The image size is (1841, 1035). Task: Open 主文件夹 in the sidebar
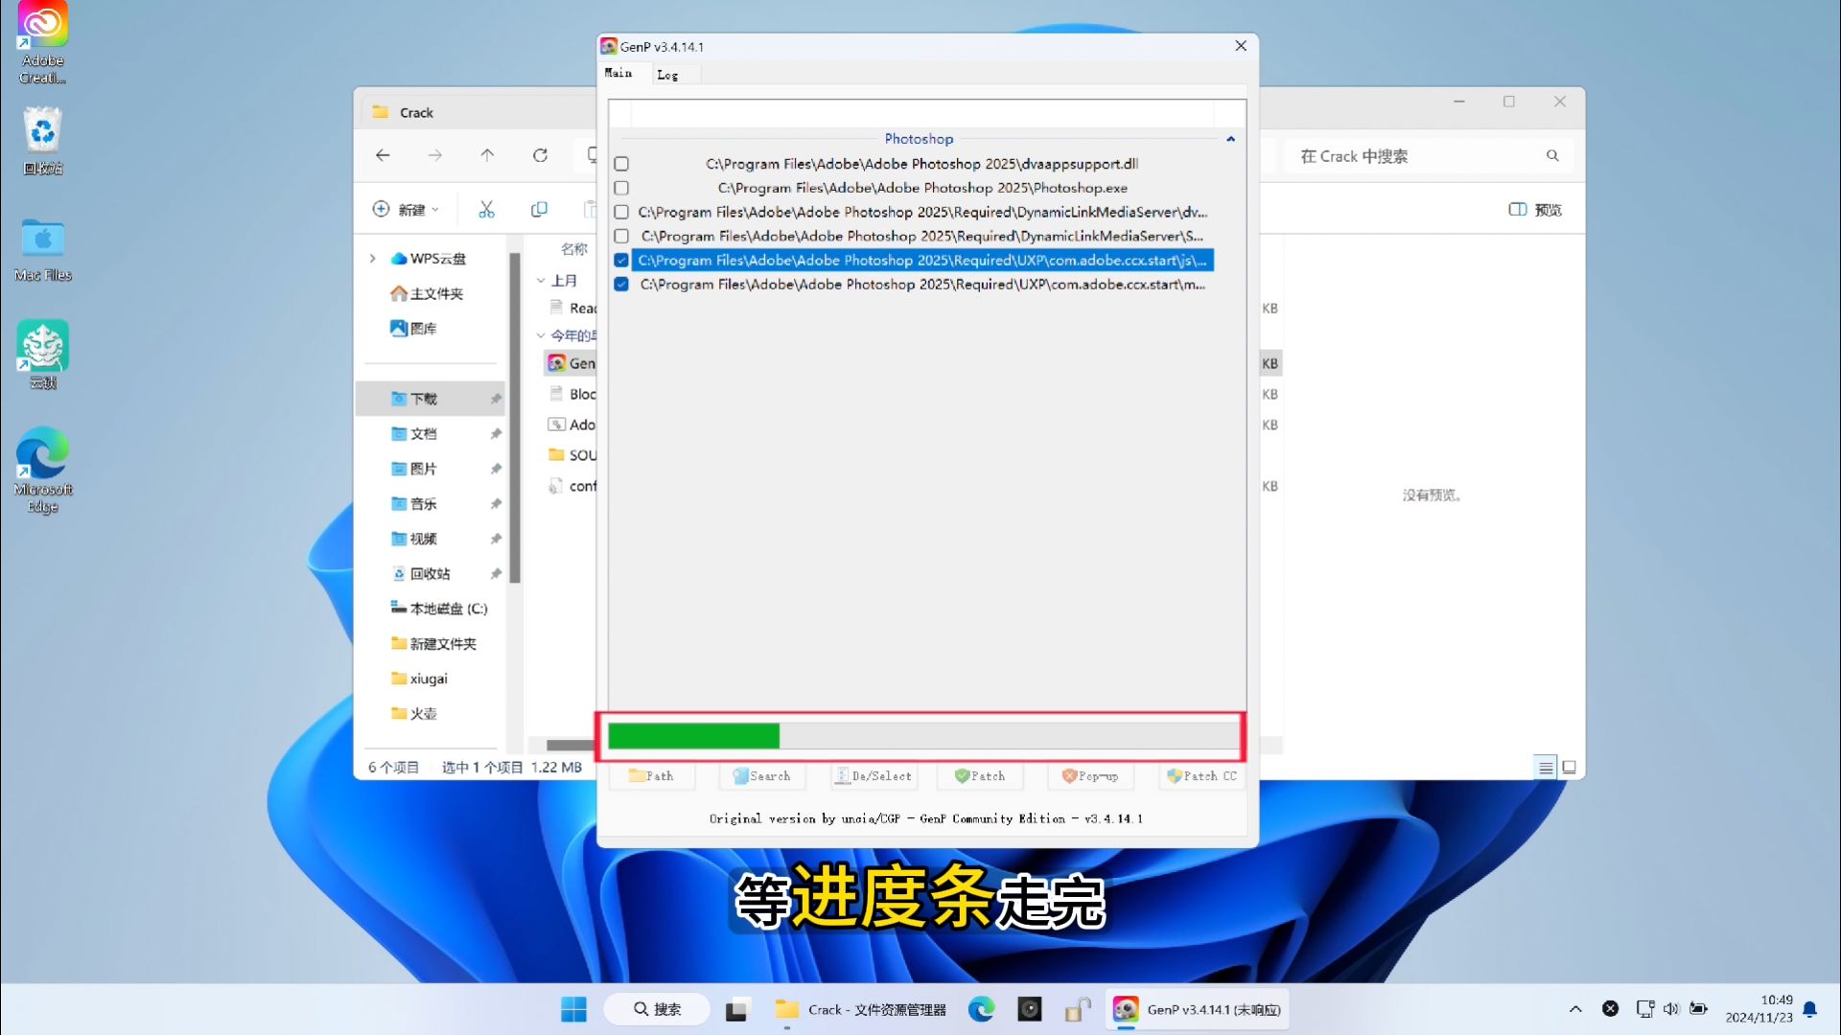(427, 293)
